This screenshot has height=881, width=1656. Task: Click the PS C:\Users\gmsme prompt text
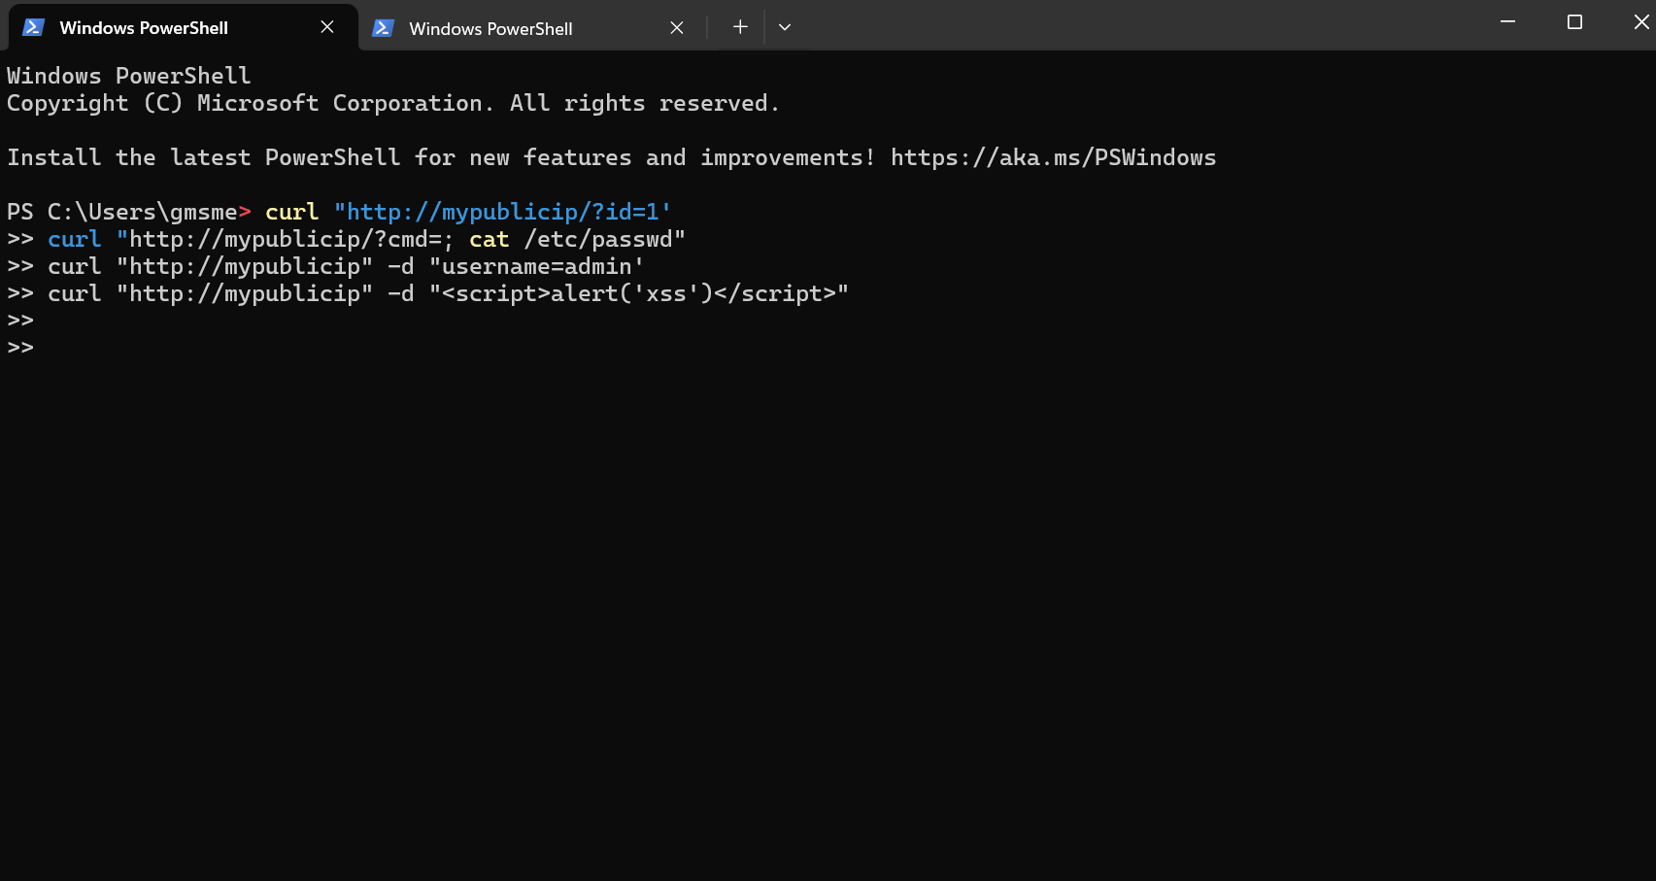129,212
